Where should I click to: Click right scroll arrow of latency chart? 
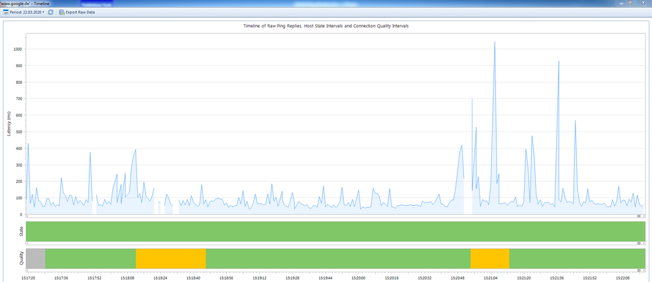pyautogui.click(x=644, y=216)
